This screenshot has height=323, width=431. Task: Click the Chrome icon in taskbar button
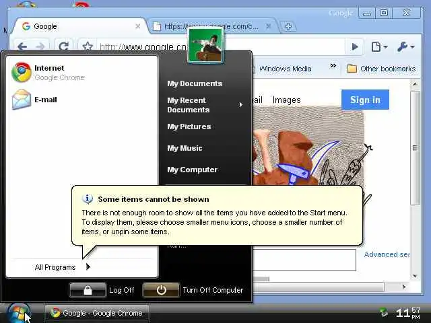point(55,312)
